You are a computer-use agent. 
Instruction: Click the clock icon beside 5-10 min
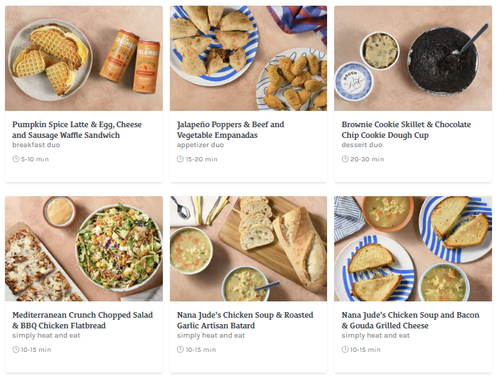click(x=16, y=159)
